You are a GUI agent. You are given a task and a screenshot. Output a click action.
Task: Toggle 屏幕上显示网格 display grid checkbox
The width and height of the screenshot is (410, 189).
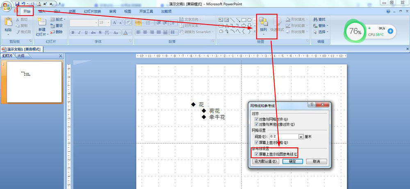(x=256, y=142)
